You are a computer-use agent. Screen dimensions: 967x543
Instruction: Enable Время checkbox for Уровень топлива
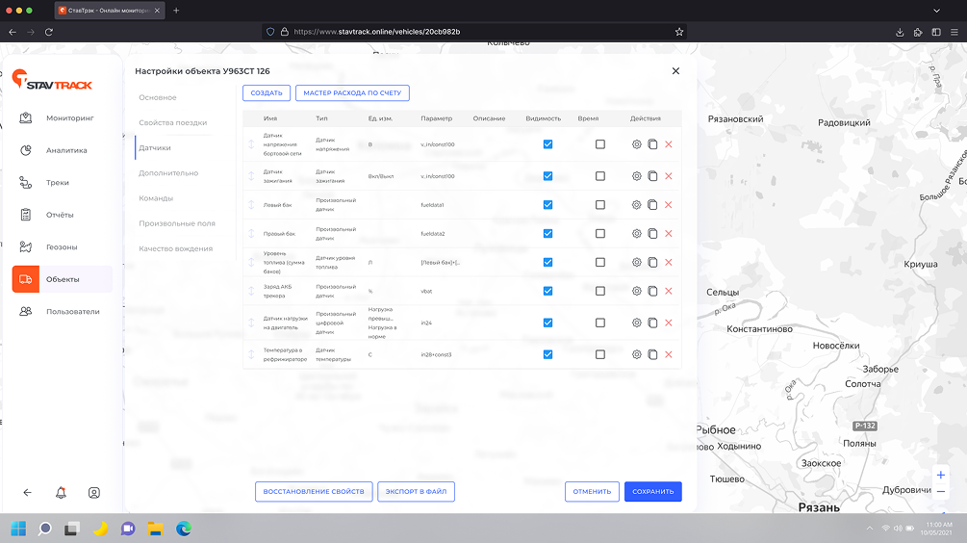click(x=600, y=262)
